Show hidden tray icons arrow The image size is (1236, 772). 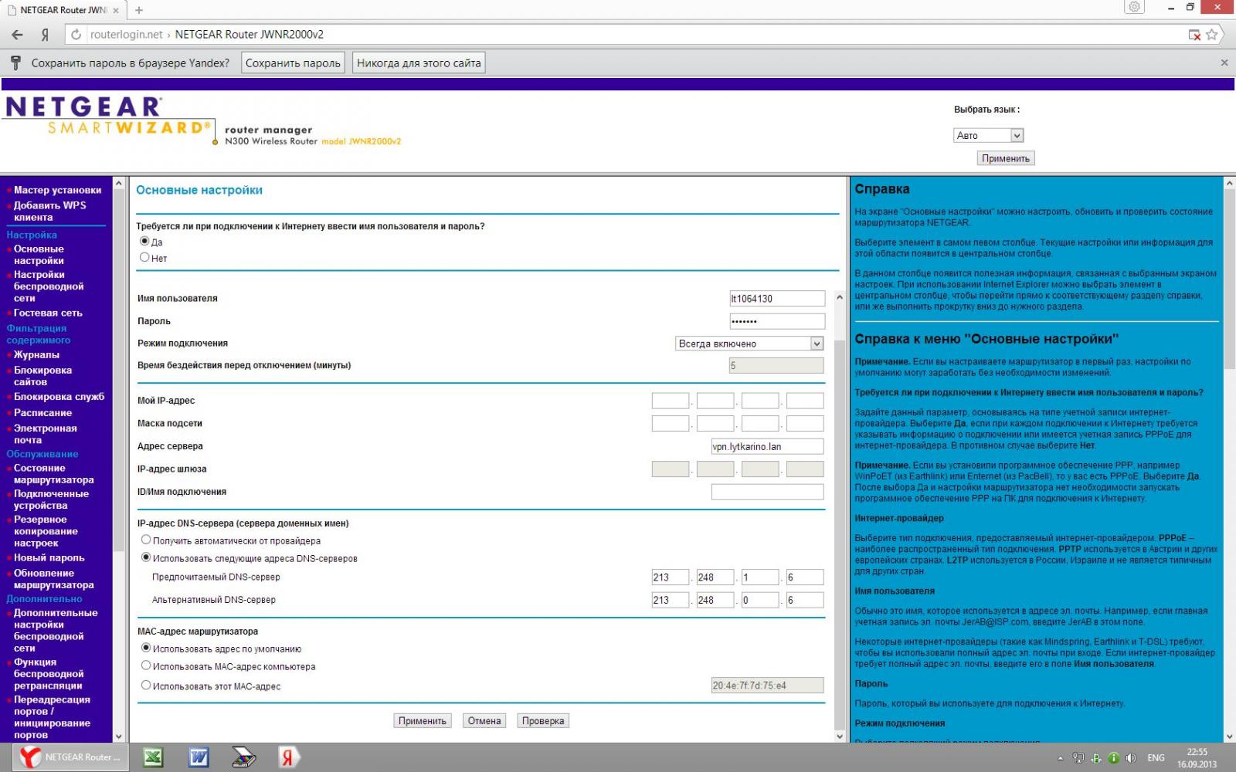(1060, 758)
